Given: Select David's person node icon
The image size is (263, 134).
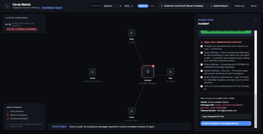Looking at the screenshot, I should tap(92, 72).
